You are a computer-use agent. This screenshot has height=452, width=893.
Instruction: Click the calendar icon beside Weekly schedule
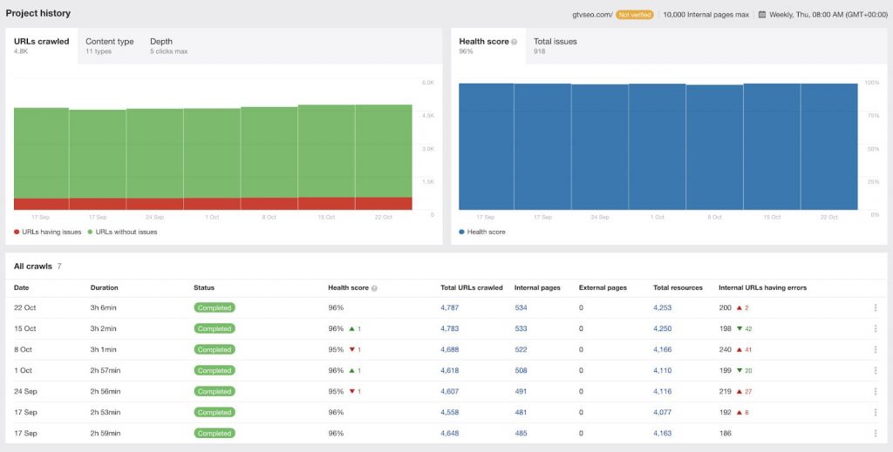762,14
